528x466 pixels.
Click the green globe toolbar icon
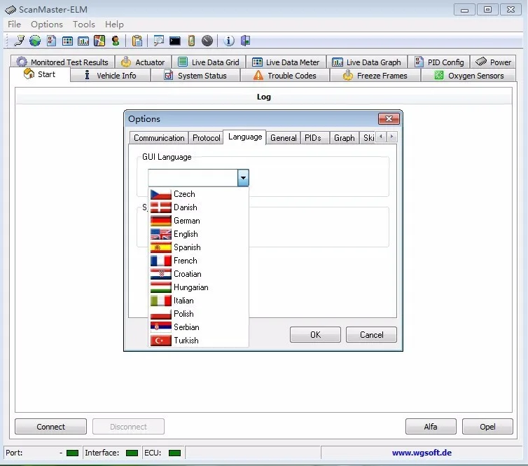coord(35,41)
